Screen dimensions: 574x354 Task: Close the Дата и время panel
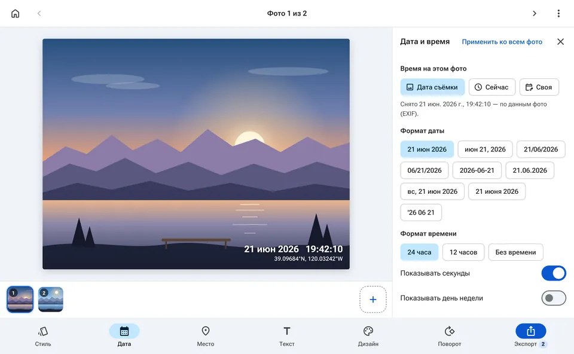(x=560, y=42)
